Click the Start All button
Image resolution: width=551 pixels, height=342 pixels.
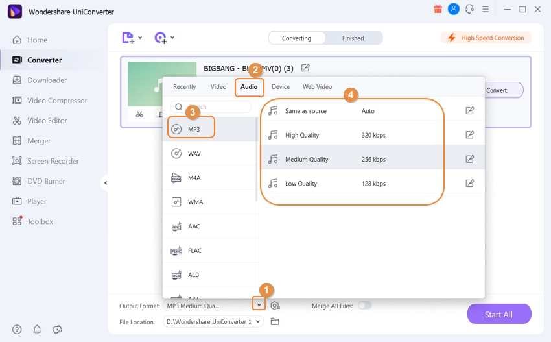click(x=498, y=314)
